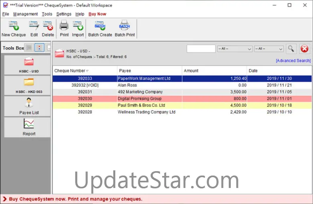Click date 2019 / 11 / 21
This screenshot has width=313, height=204.
279,85
